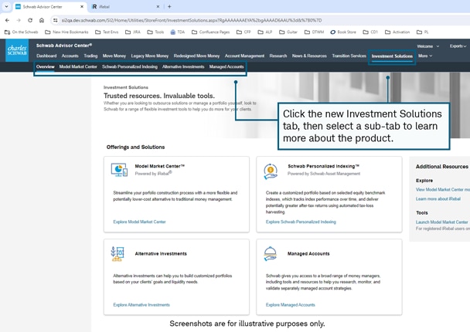The width and height of the screenshot is (470, 332).
Task: Select the Managed Accounts sub-tab
Action: (226, 66)
